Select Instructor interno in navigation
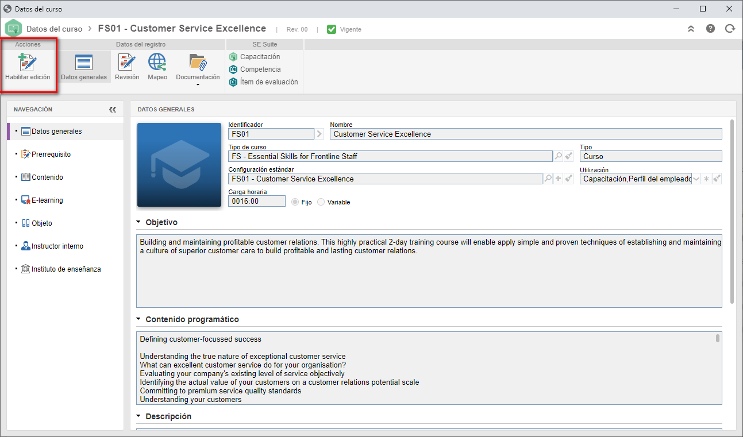This screenshot has width=743, height=437. [66, 246]
